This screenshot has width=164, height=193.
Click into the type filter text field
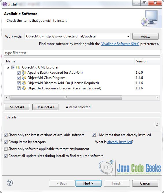coord(82,53)
